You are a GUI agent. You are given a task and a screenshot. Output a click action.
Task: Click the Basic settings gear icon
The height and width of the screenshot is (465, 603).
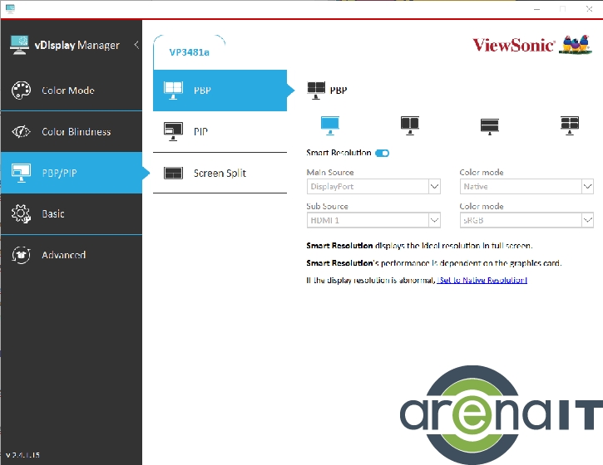[x=22, y=214]
